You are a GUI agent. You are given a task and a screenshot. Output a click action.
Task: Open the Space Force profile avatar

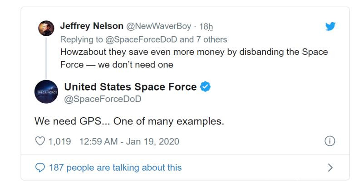(x=46, y=92)
